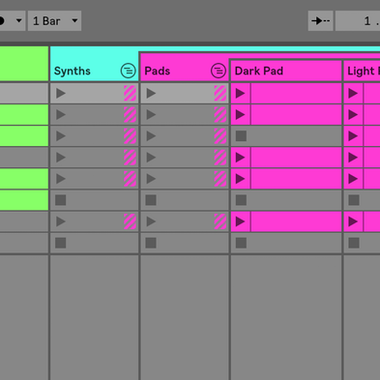Launch third-row group slot in Synths

point(61,136)
